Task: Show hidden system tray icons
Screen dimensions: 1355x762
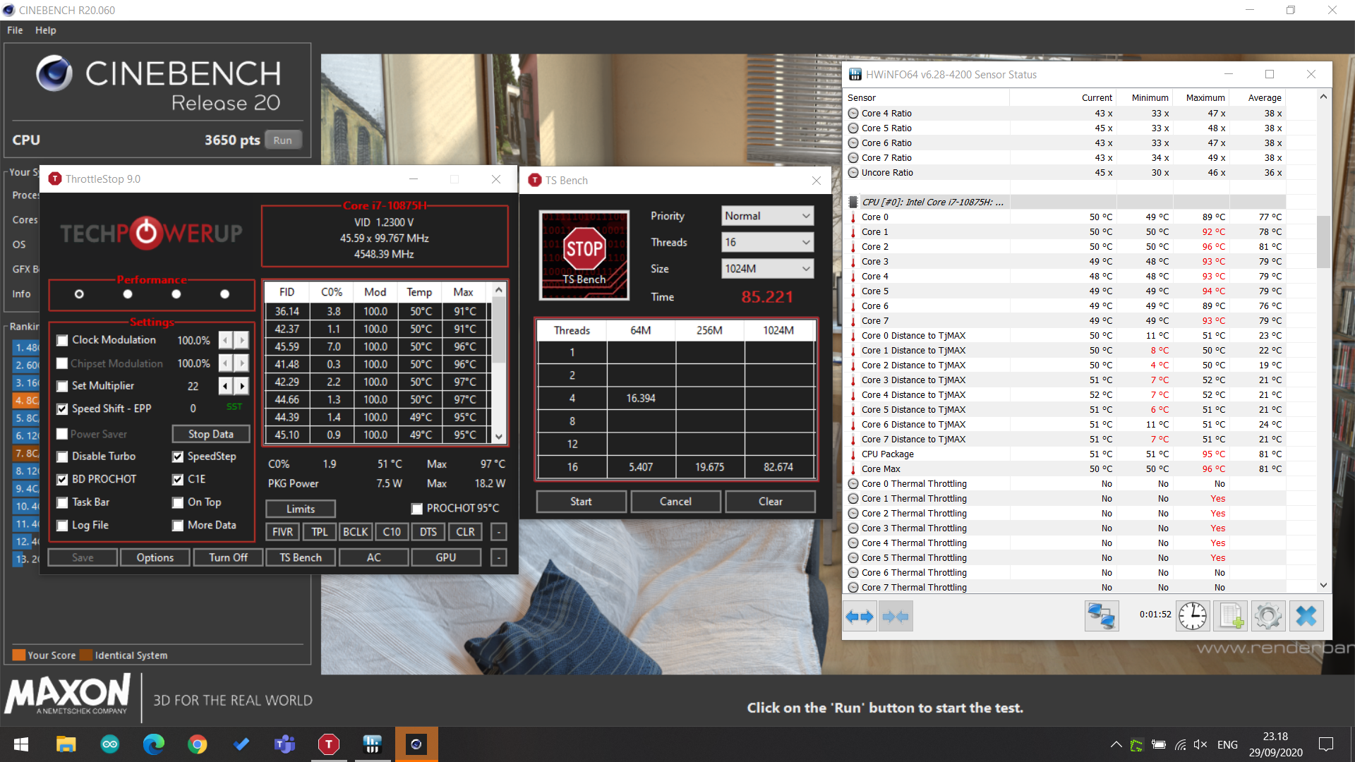Action: (1116, 744)
